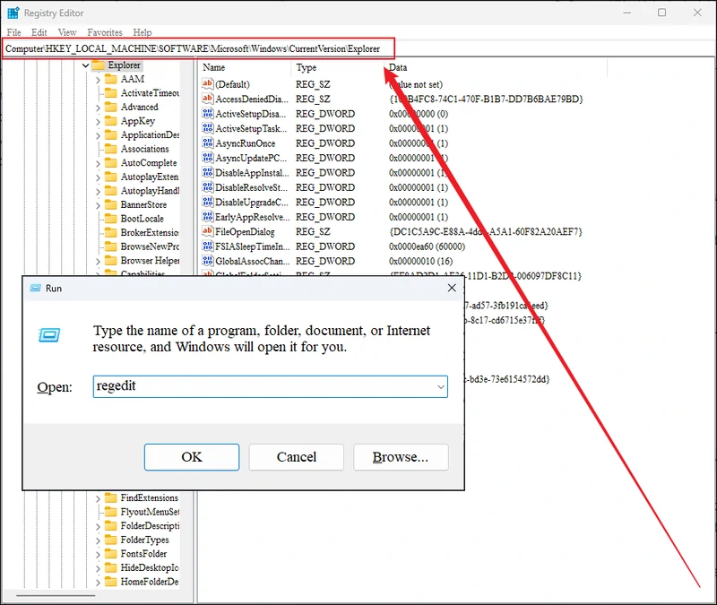This screenshot has width=717, height=605.
Task: Expand the BannerStore key
Action: click(98, 205)
